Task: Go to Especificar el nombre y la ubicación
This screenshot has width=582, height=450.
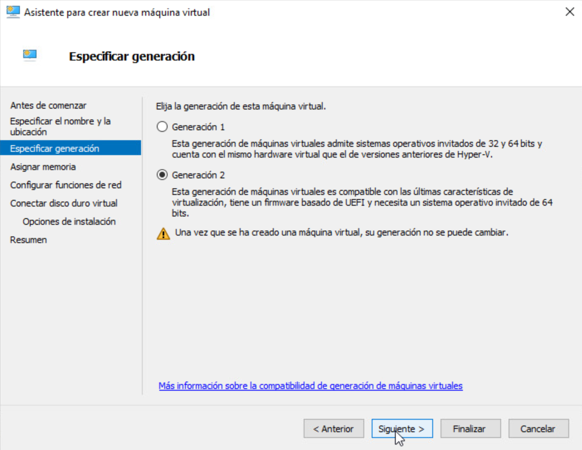Action: (x=60, y=122)
